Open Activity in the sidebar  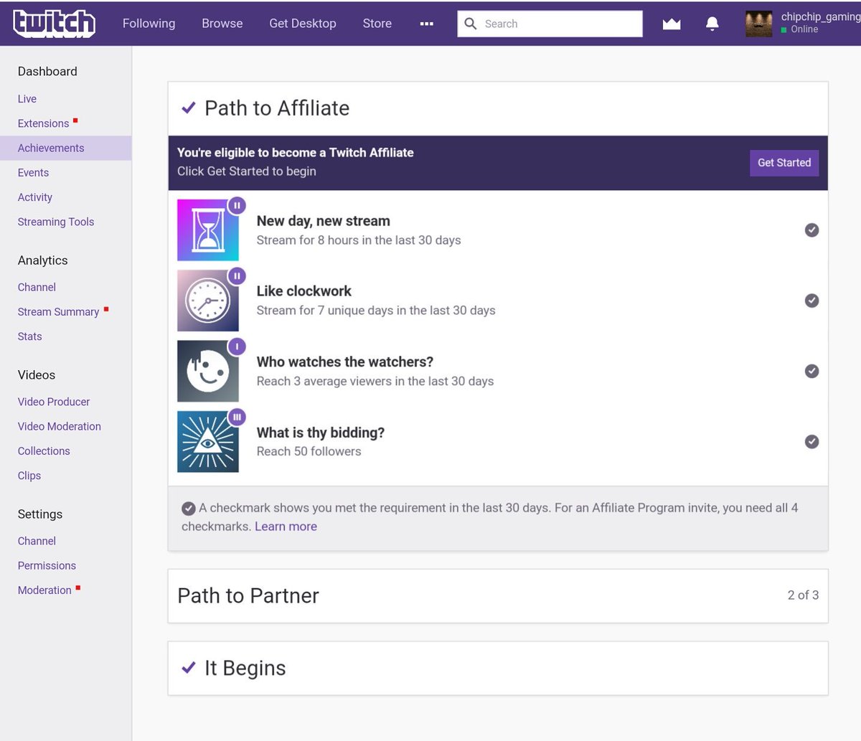tap(35, 197)
